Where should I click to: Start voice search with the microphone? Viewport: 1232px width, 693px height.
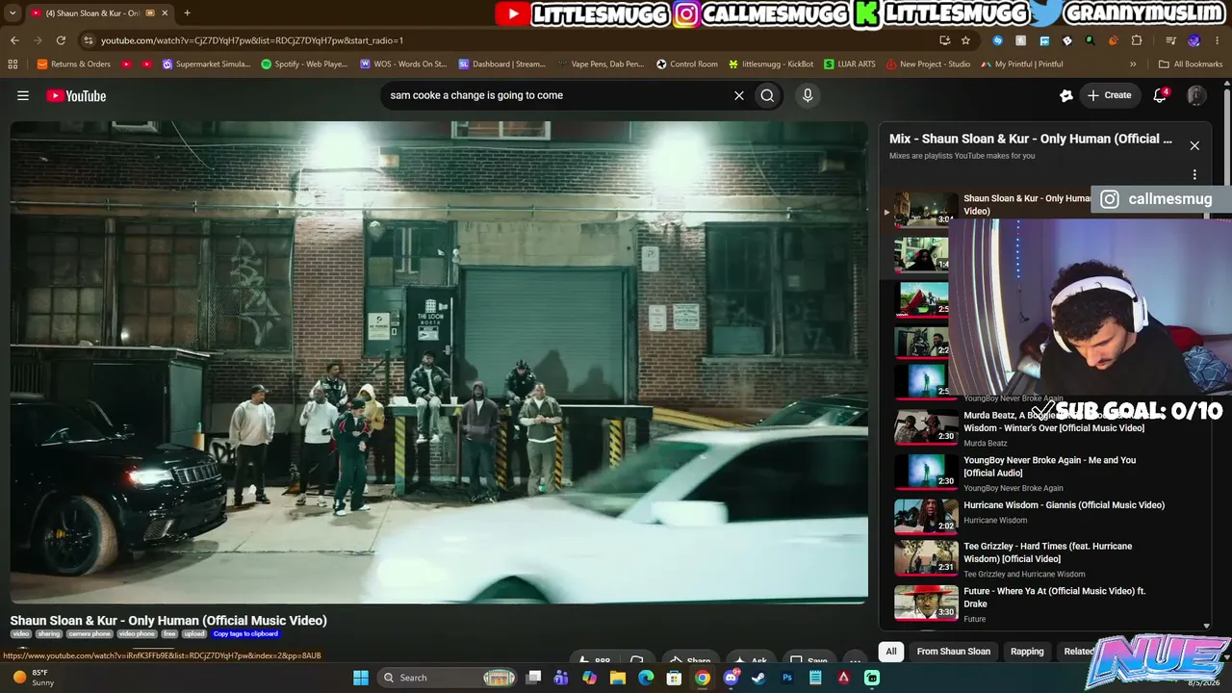pyautogui.click(x=808, y=95)
